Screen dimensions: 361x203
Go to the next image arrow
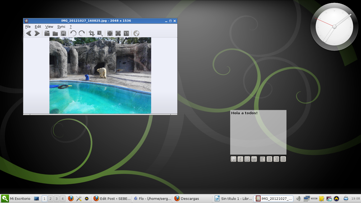(x=37, y=33)
